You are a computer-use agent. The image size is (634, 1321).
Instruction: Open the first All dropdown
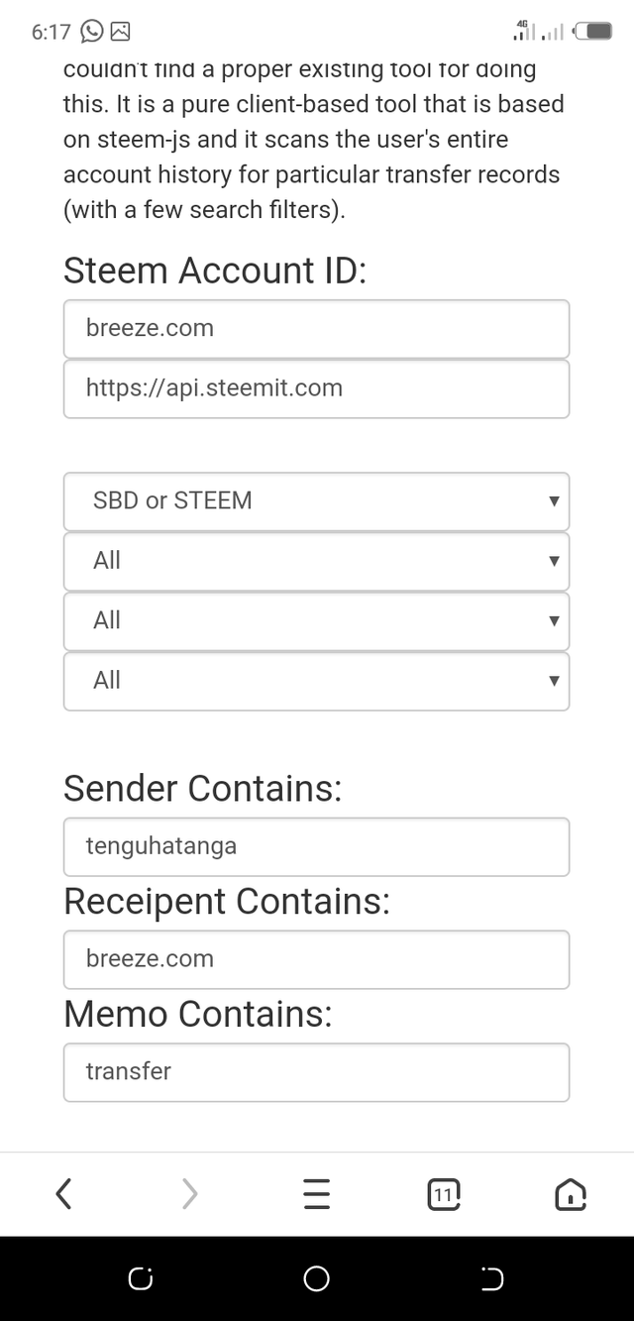point(316,561)
